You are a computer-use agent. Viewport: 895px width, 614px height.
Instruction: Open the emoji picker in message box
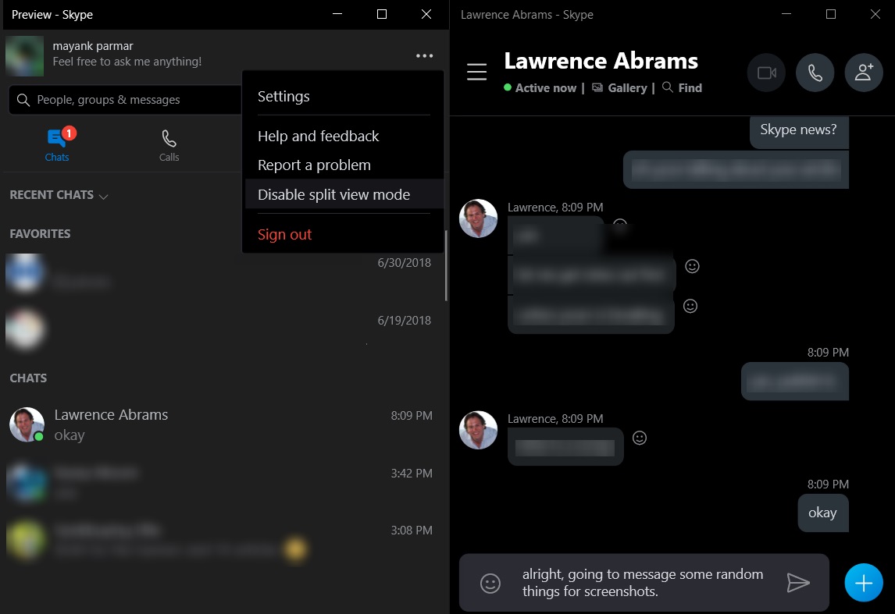click(490, 584)
